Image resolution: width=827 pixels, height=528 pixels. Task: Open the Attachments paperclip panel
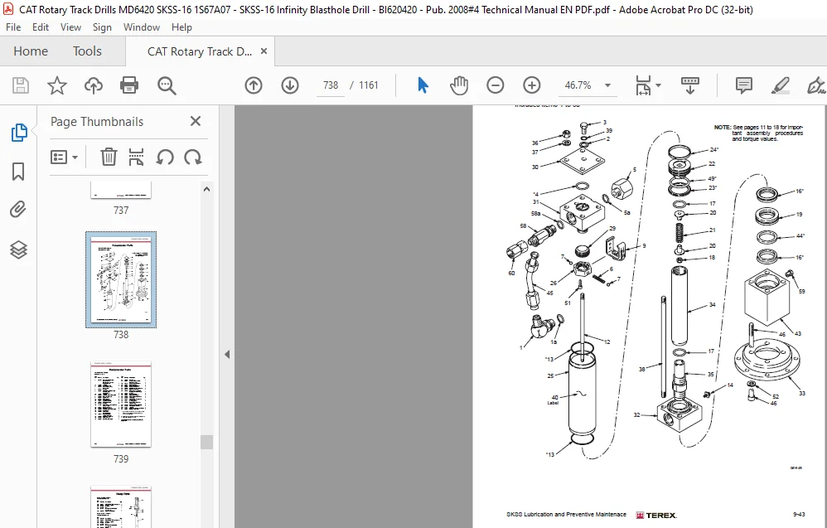click(x=18, y=210)
